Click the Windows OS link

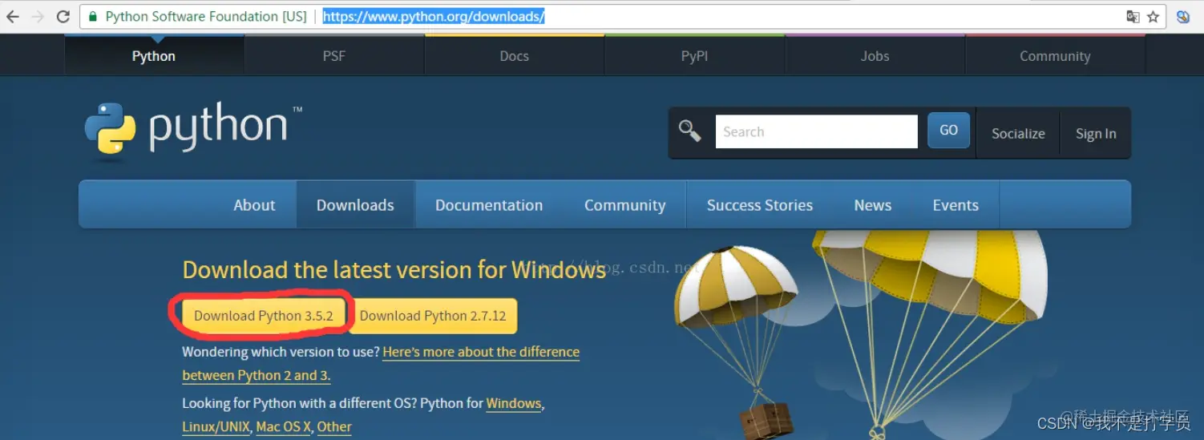pyautogui.click(x=514, y=403)
